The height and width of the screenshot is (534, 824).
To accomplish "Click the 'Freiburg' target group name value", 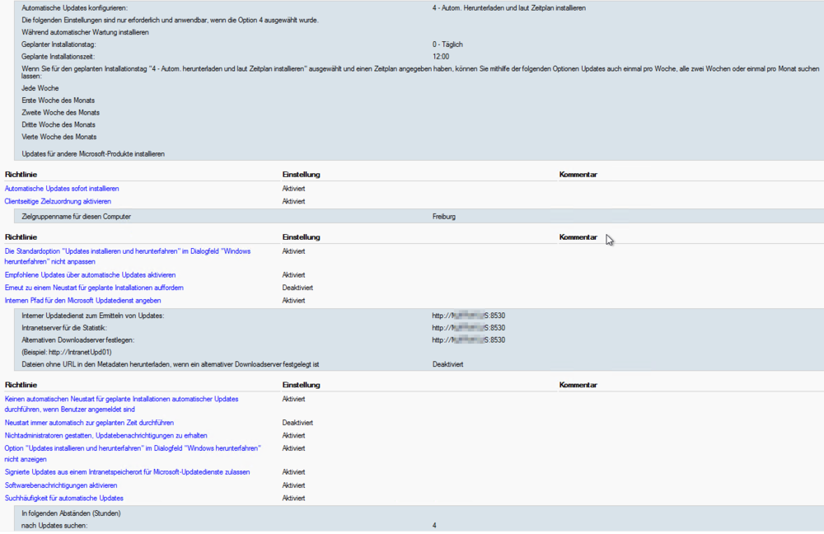I will 443,217.
